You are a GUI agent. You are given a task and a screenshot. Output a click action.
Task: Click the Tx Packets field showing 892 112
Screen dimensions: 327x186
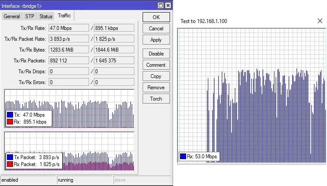[68, 61]
